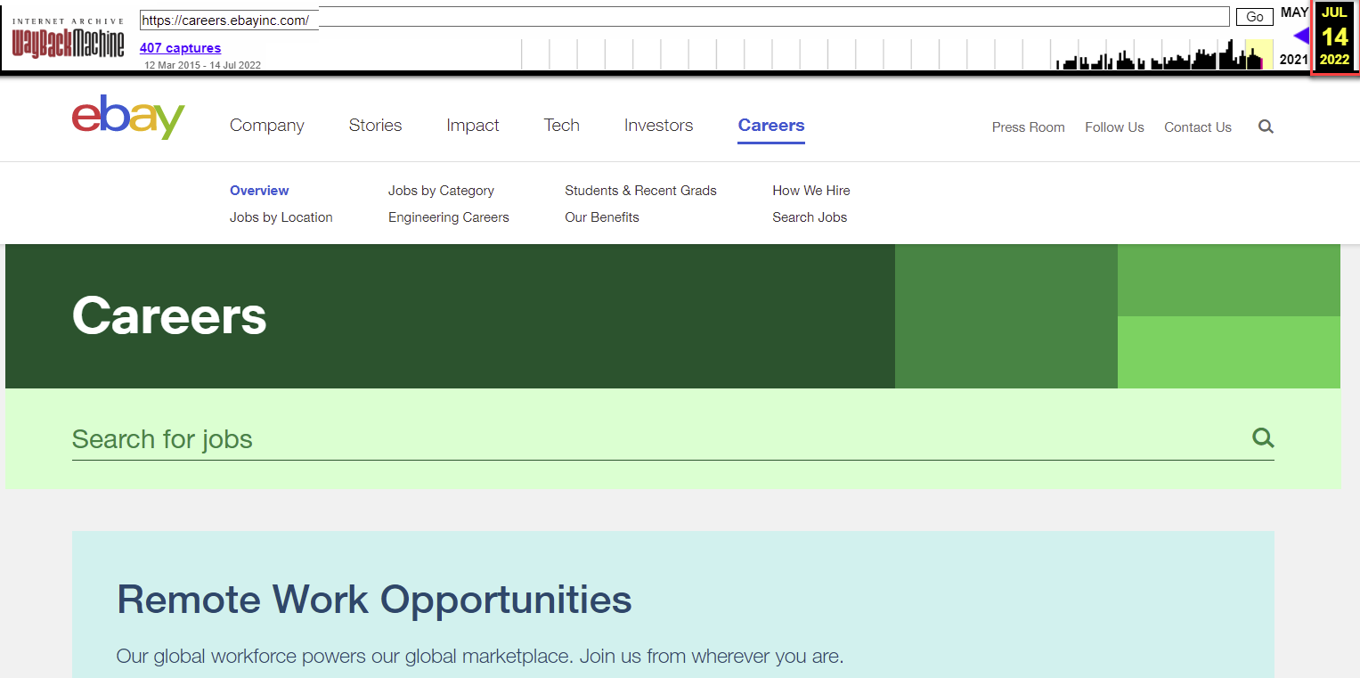This screenshot has width=1360, height=678.
Task: Click the Remote Work Opportunities heading
Action: pyautogui.click(x=374, y=599)
